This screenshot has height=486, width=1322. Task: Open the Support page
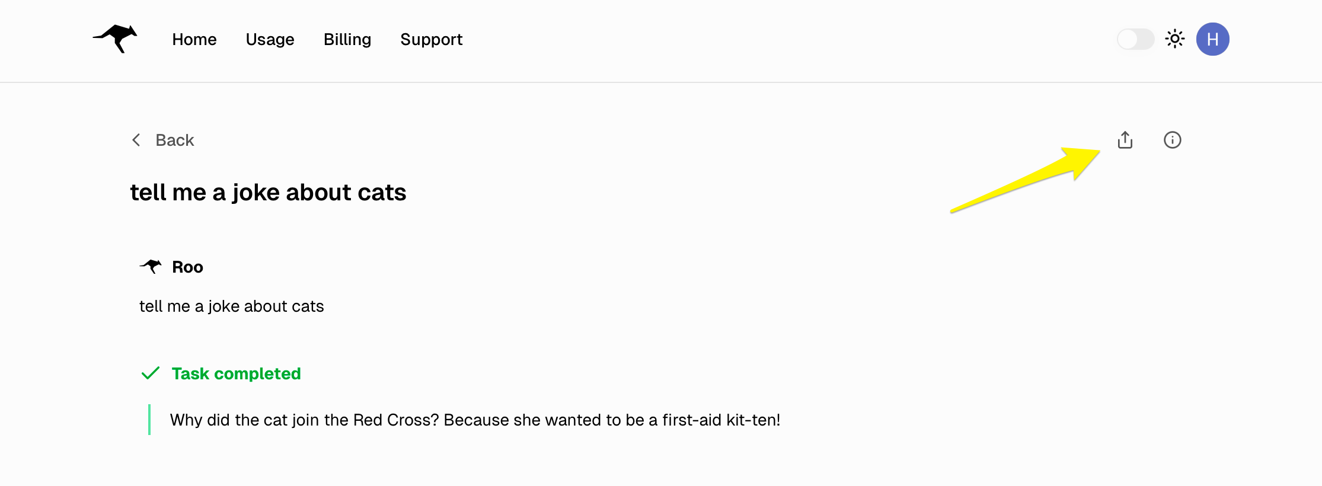point(431,39)
